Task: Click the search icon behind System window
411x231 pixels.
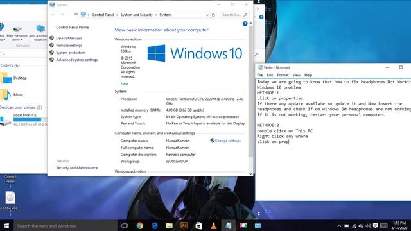Action: pyautogui.click(x=257, y=54)
